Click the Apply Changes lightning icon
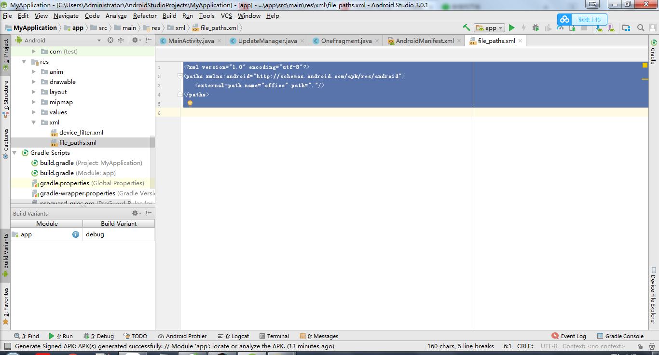This screenshot has width=659, height=355. coord(523,27)
